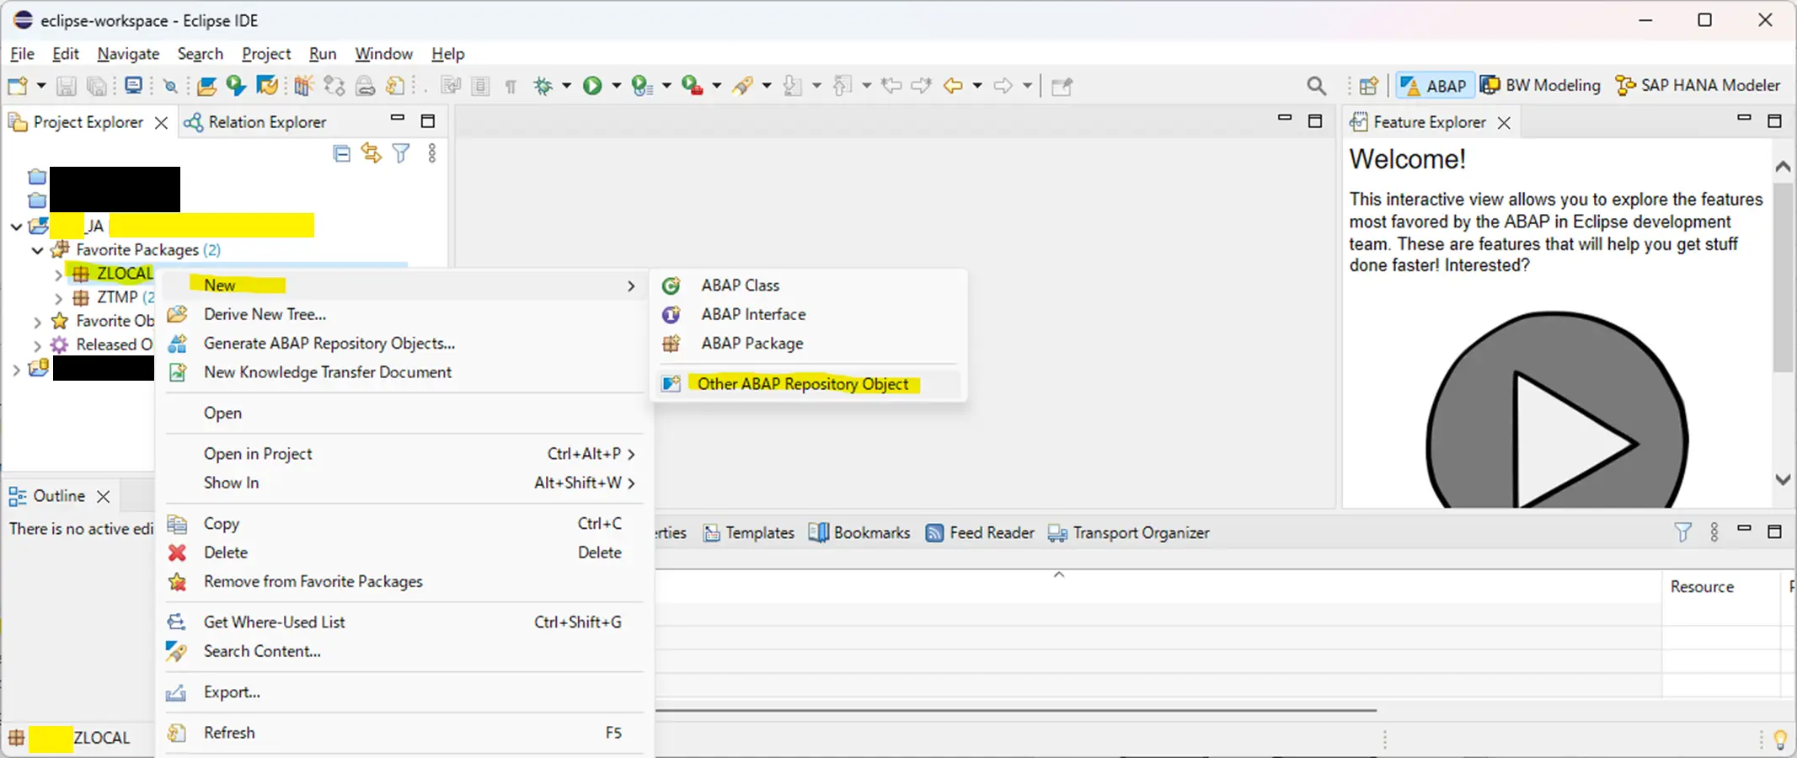Expand the ZTMP package node
The height and width of the screenshot is (758, 1797).
(x=58, y=298)
